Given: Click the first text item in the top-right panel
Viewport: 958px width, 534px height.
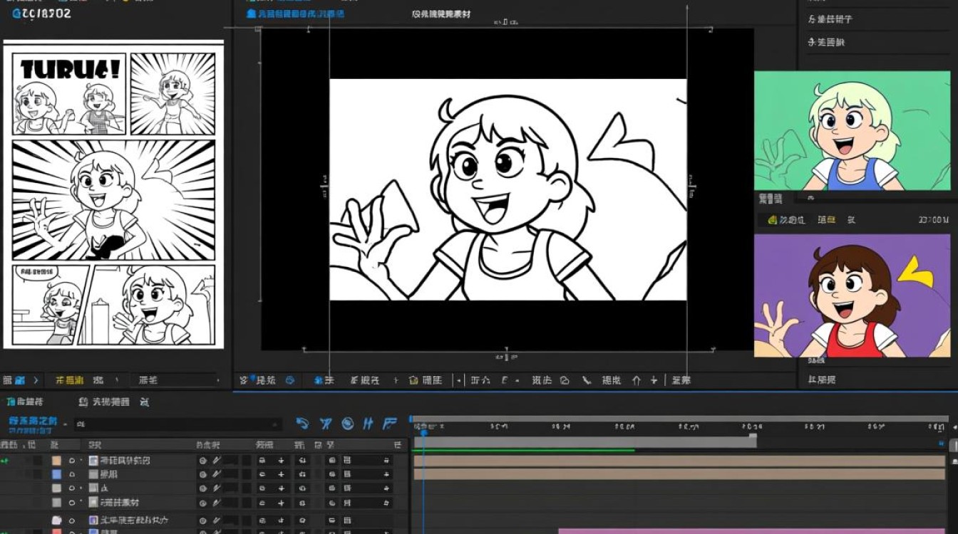Looking at the screenshot, I should (830, 19).
